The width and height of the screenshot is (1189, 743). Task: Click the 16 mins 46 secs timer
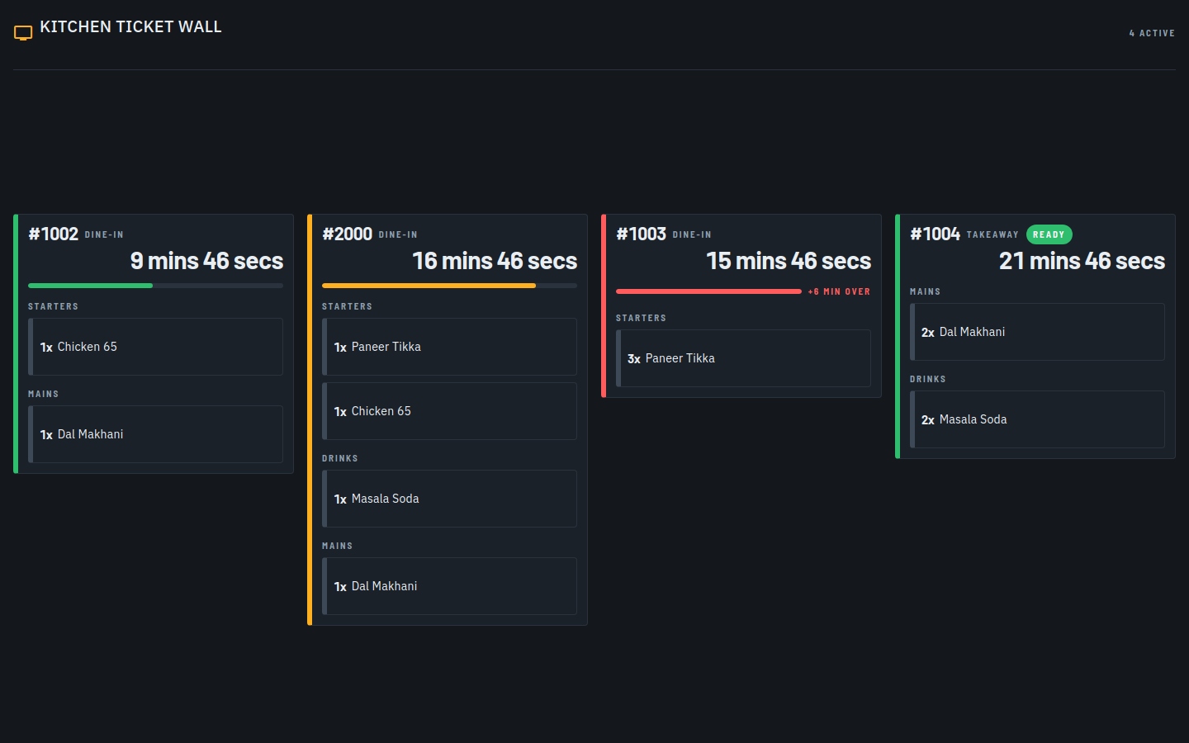tap(495, 261)
